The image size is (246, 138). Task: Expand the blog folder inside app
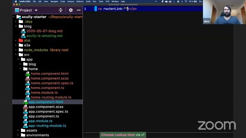20,64
